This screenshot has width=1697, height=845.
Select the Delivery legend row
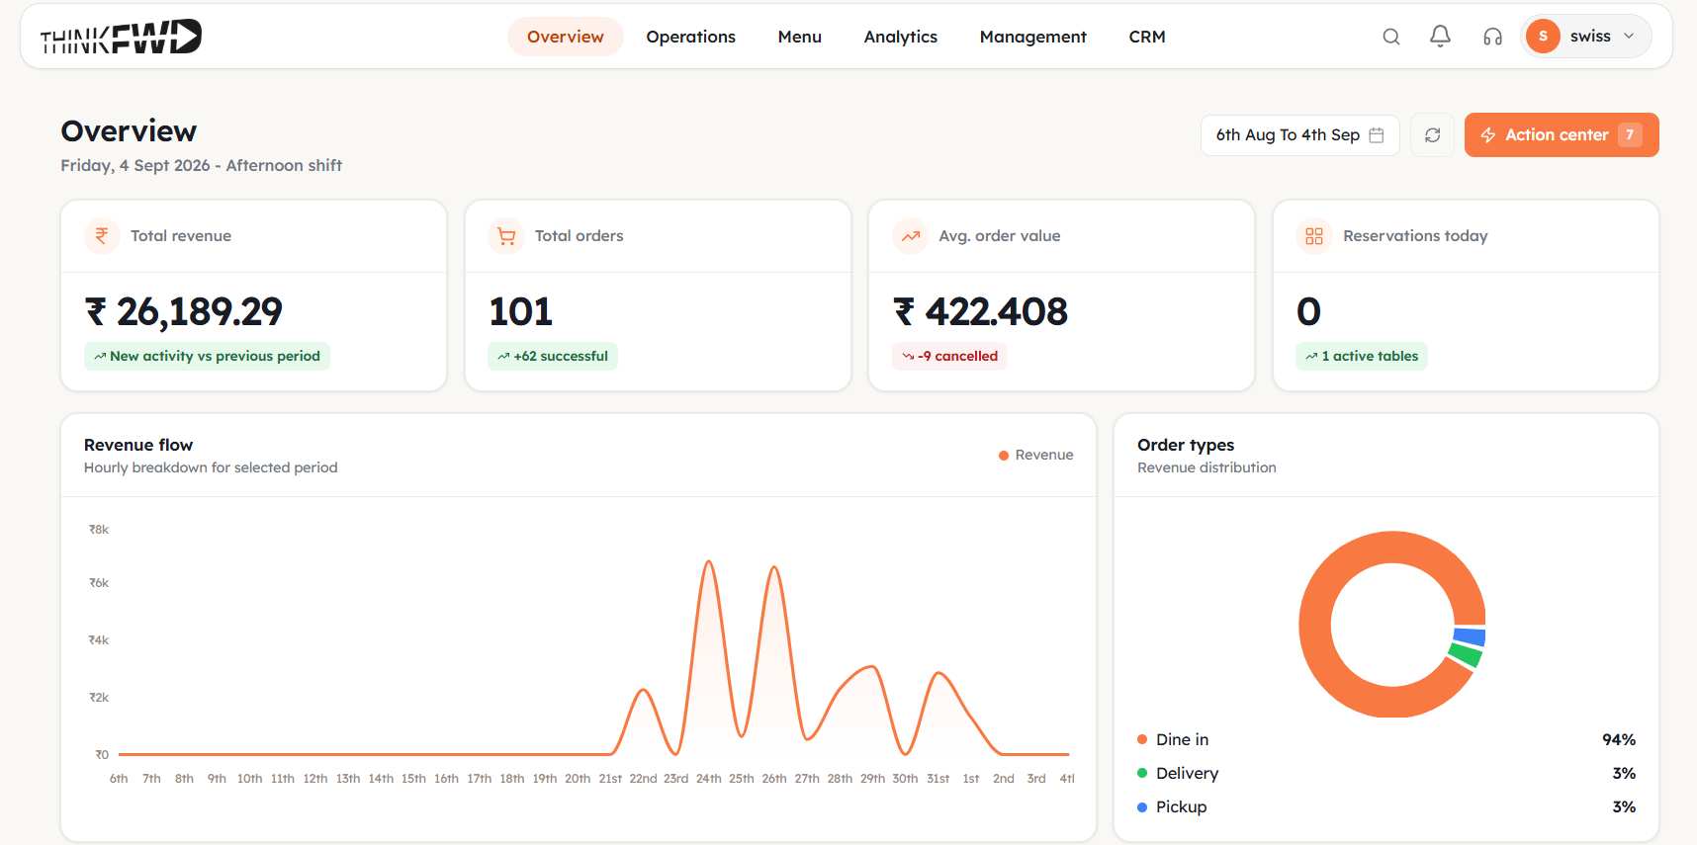1386,773
